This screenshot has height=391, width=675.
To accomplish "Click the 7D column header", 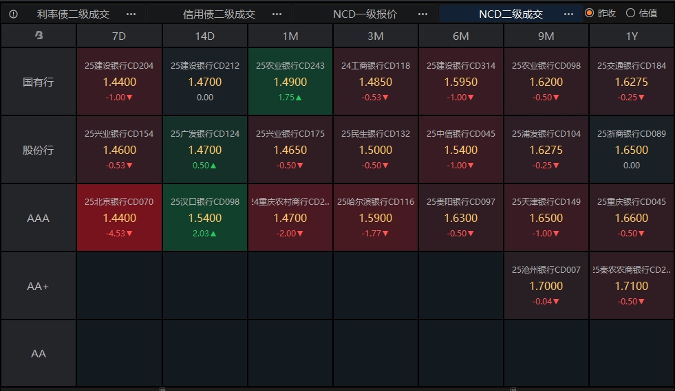I will [119, 36].
